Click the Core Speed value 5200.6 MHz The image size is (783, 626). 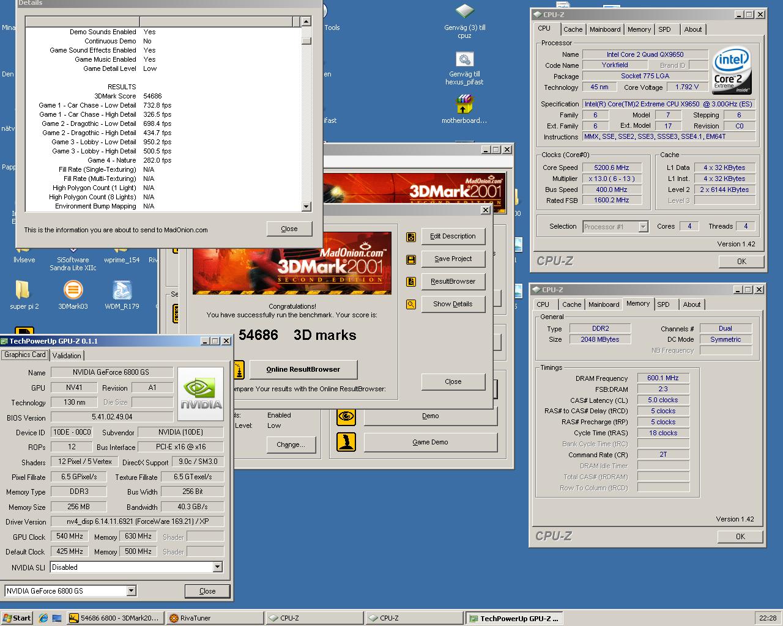pyautogui.click(x=612, y=168)
